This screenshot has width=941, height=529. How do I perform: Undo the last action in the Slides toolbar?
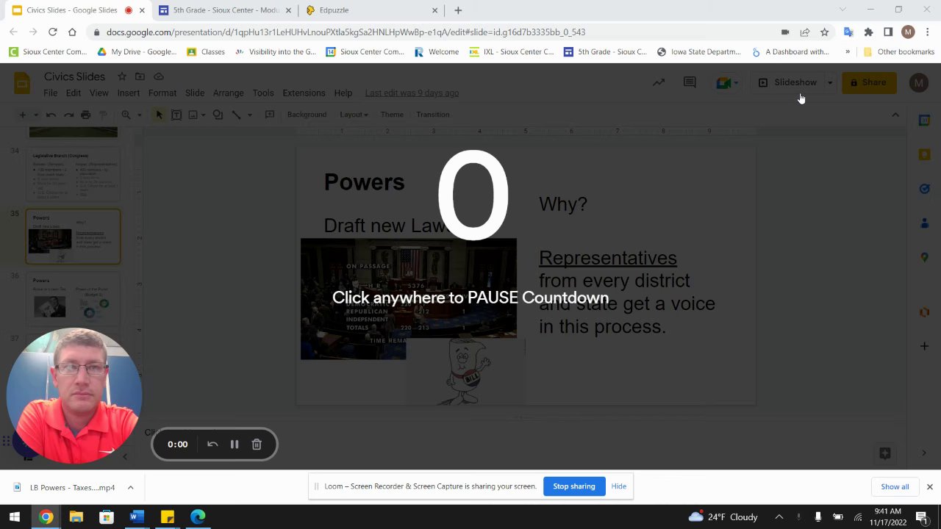(x=51, y=115)
